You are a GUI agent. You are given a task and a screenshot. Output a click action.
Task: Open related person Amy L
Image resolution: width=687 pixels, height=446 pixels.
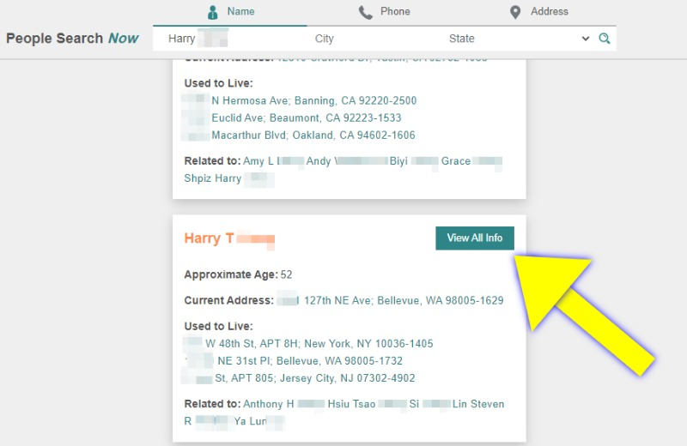click(x=273, y=161)
